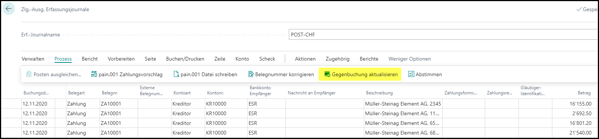
Task: Click pain.001 Datei schreiben label
Action: tap(209, 74)
